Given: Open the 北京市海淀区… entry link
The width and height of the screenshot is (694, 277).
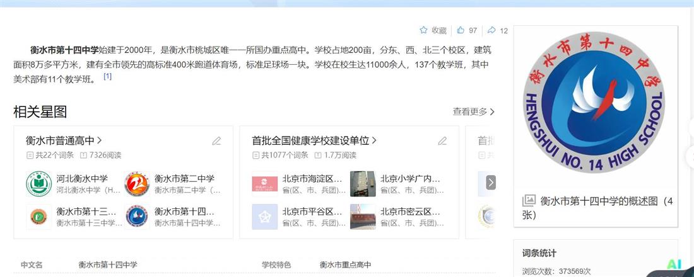Looking at the screenshot, I should 312,179.
